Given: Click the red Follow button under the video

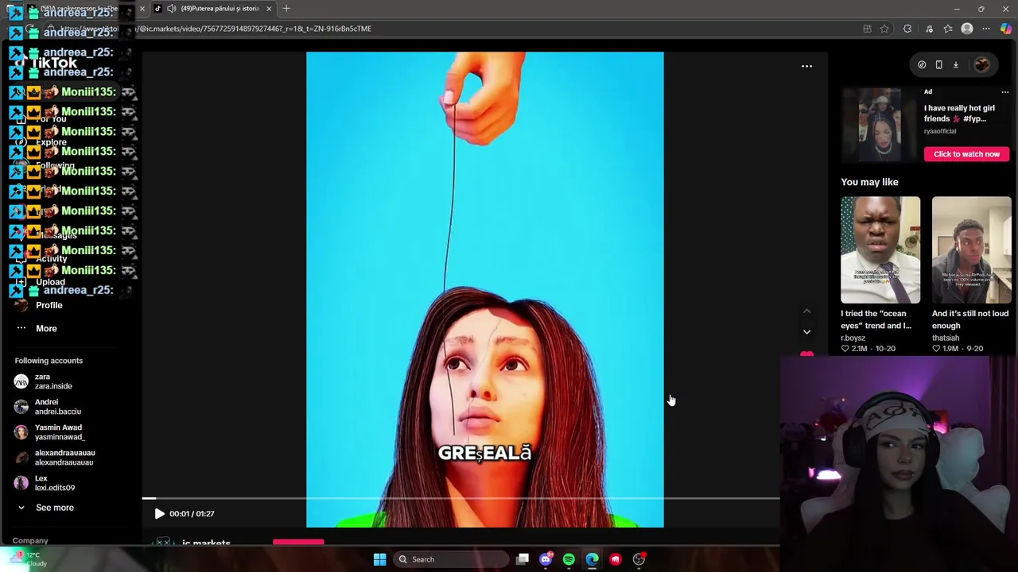Looking at the screenshot, I should [298, 543].
